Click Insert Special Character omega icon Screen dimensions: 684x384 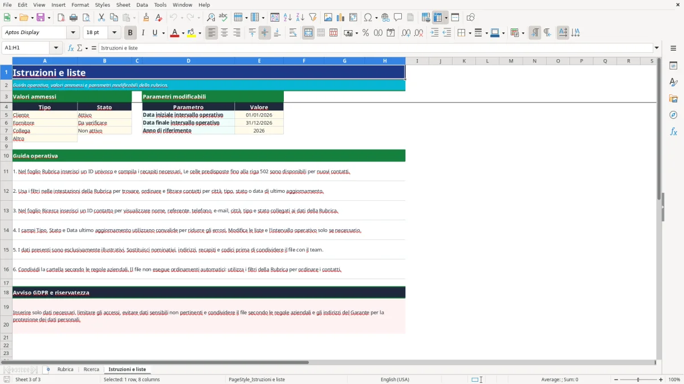pyautogui.click(x=368, y=18)
